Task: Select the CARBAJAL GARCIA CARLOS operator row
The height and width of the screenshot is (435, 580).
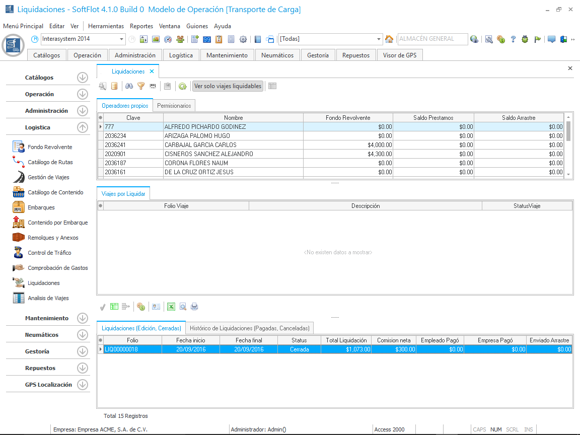Action: 200,145
